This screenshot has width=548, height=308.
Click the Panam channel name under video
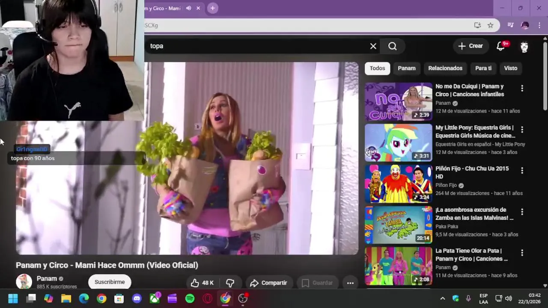pos(47,278)
